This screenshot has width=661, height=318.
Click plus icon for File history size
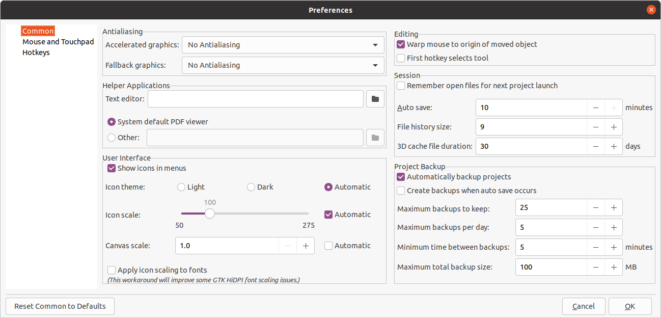614,127
